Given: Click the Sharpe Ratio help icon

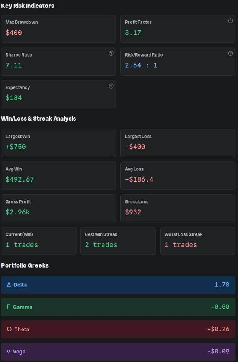Looking at the screenshot, I should tap(111, 53).
